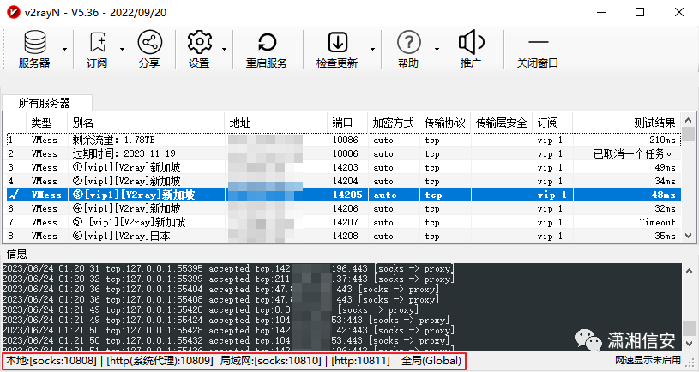699x372 pixels.
Task: Click the 推广 speaker icon
Action: [x=471, y=42]
